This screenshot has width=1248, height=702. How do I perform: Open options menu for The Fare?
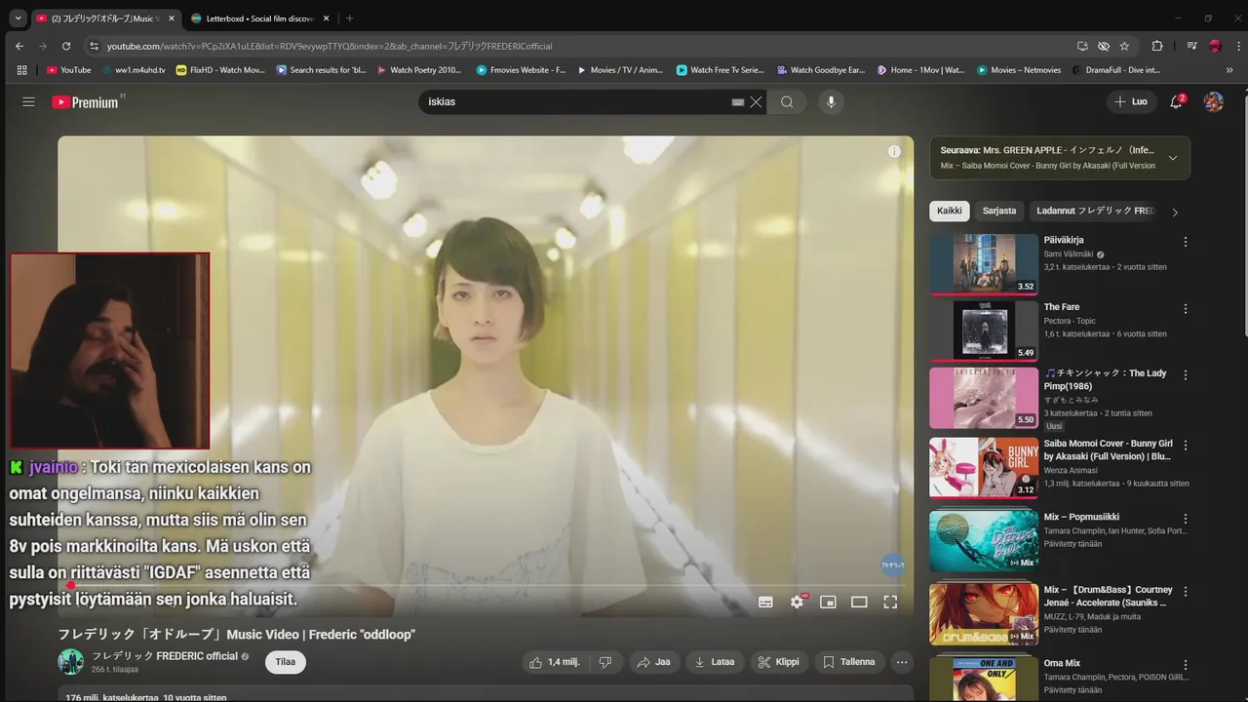(x=1186, y=309)
